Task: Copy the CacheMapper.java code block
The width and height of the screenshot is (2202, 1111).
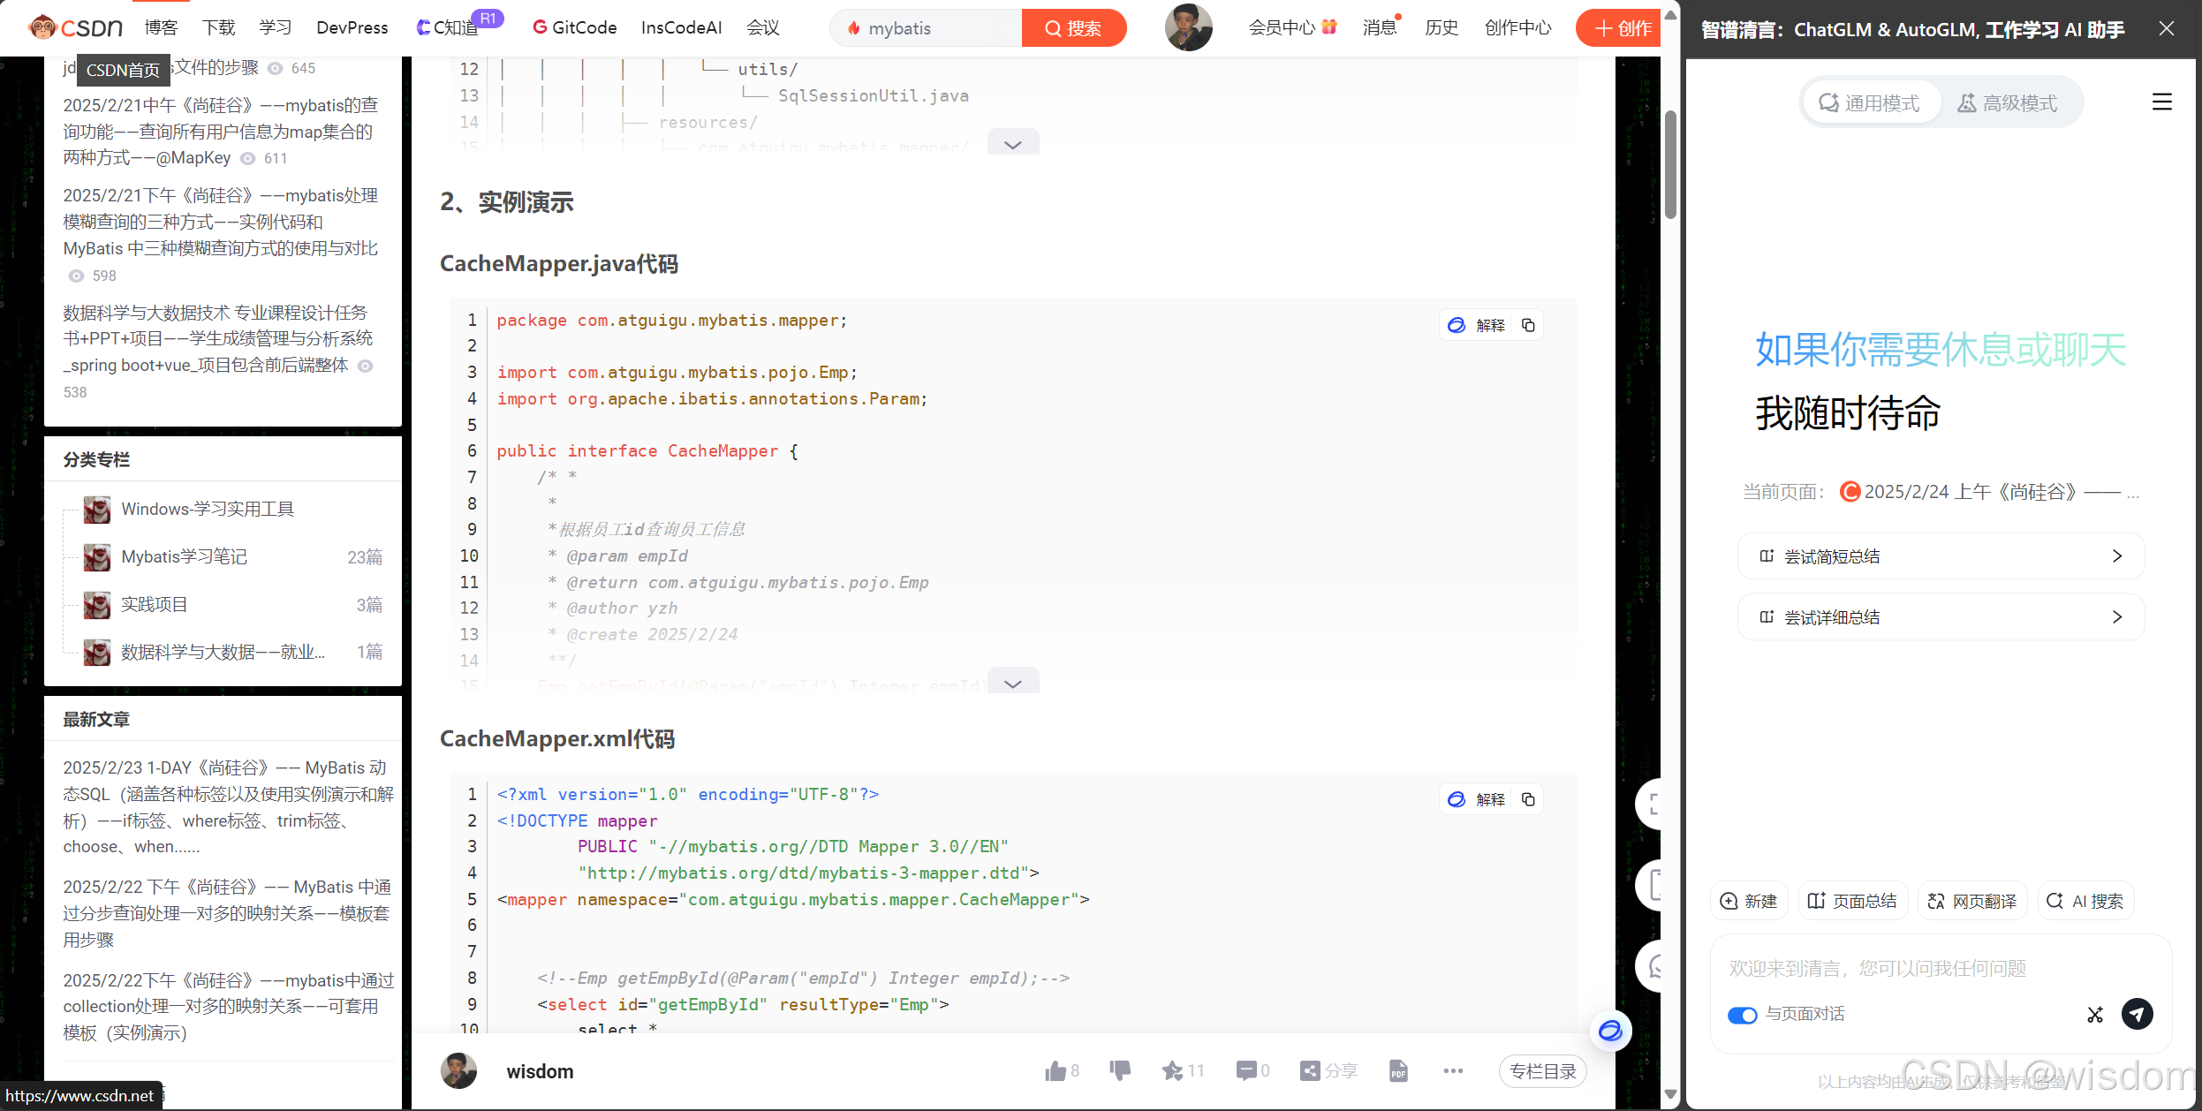Action: pyautogui.click(x=1529, y=326)
